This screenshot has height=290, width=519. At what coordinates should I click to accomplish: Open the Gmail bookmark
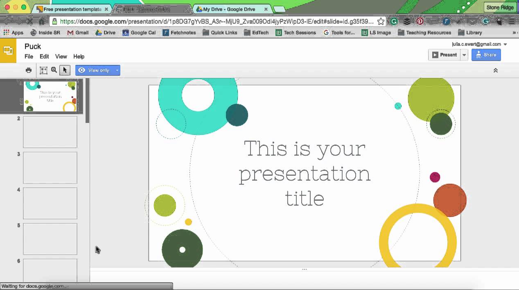(x=78, y=32)
